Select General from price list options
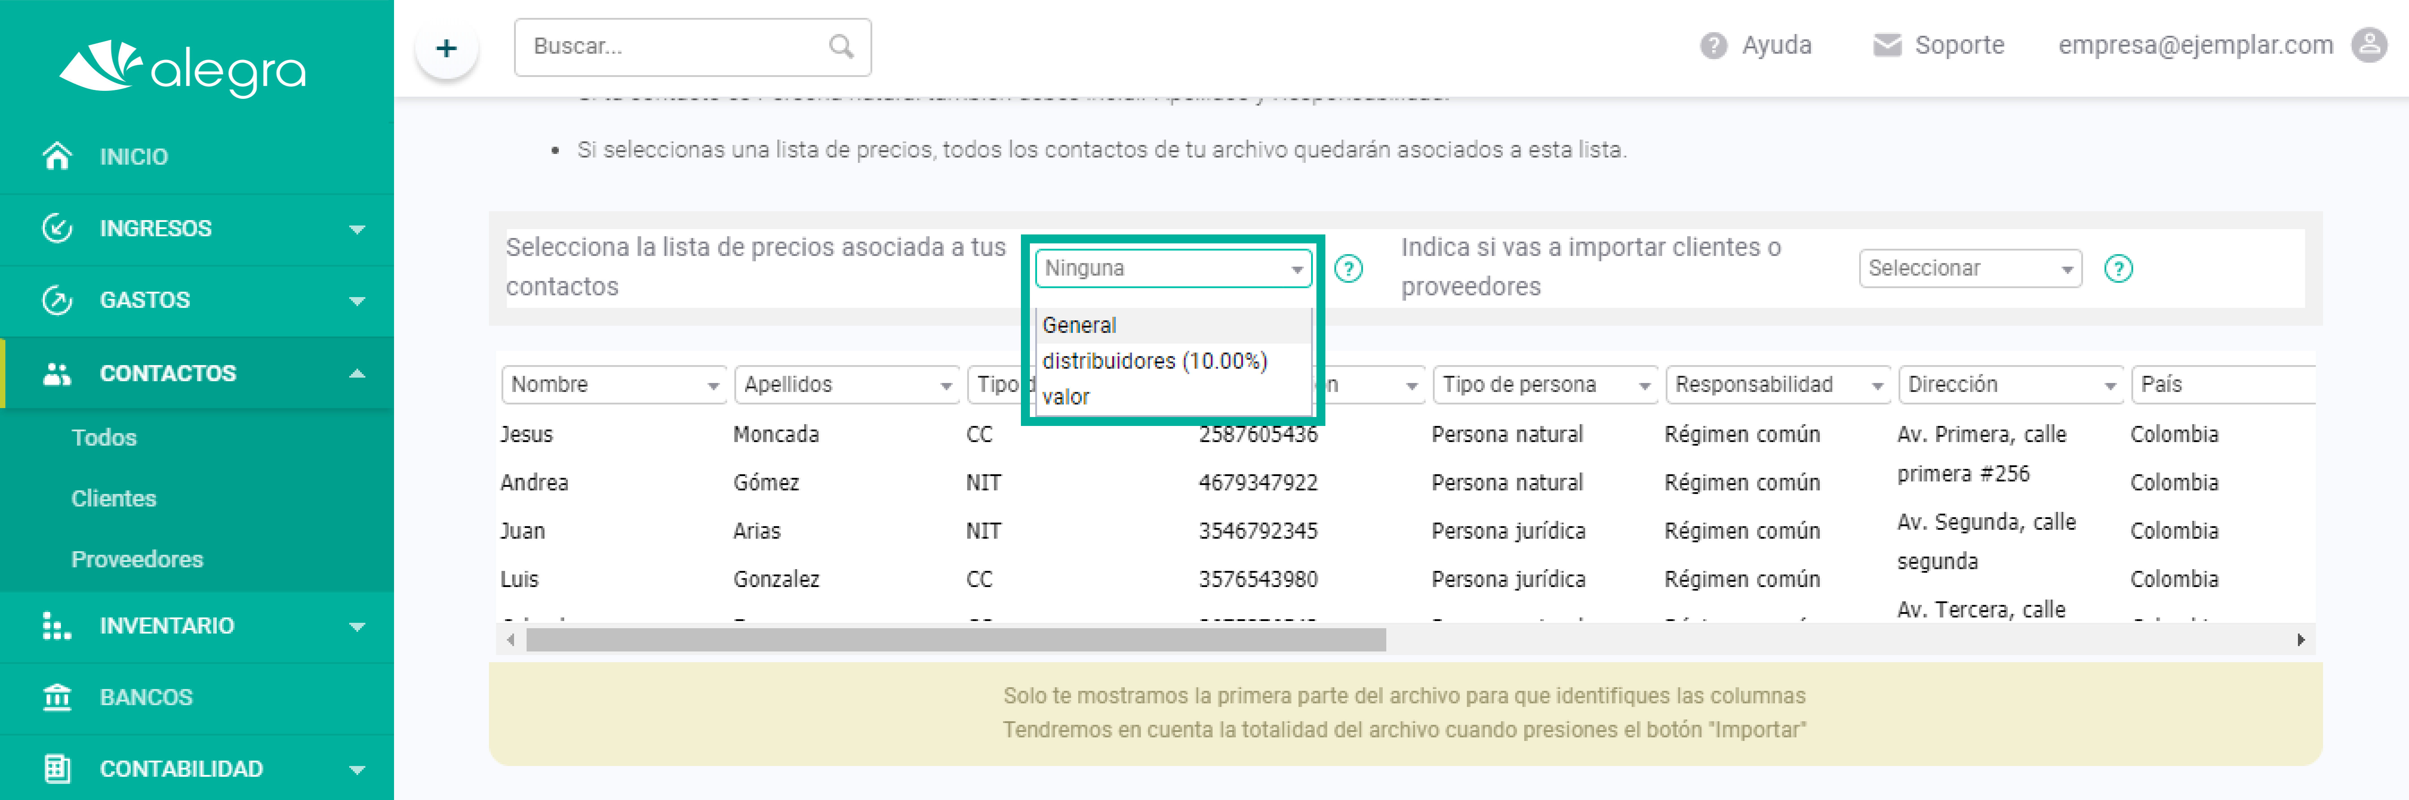 [x=1174, y=325]
